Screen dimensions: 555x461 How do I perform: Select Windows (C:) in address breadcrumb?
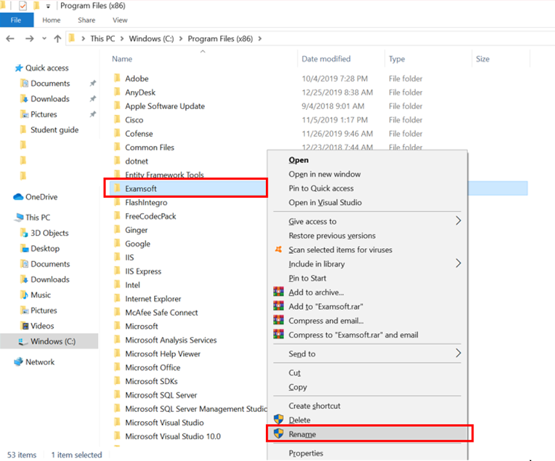point(151,39)
